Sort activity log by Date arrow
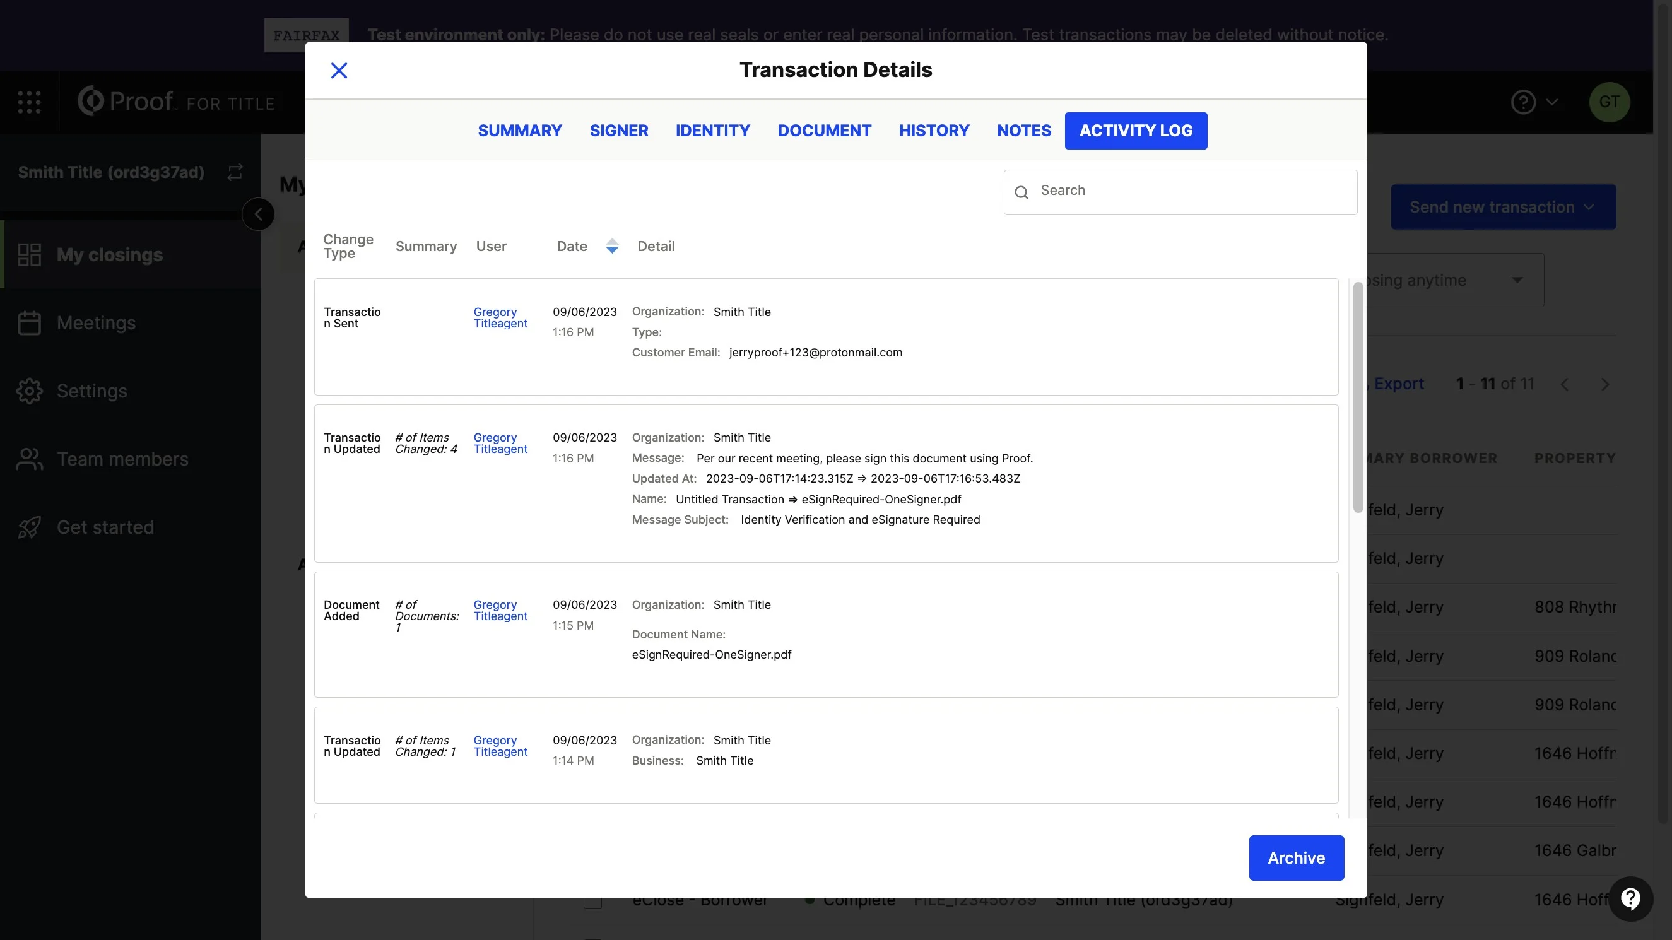 point(612,246)
